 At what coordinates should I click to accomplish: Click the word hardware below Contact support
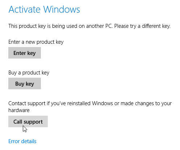pyautogui.click(x=19, y=110)
